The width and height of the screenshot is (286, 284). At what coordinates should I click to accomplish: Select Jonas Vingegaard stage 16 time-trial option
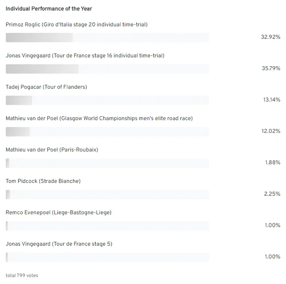[x=85, y=56]
